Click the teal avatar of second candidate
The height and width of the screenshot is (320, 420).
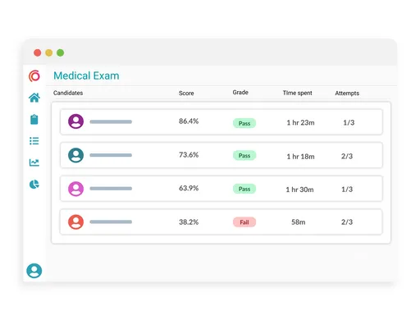pyautogui.click(x=75, y=155)
